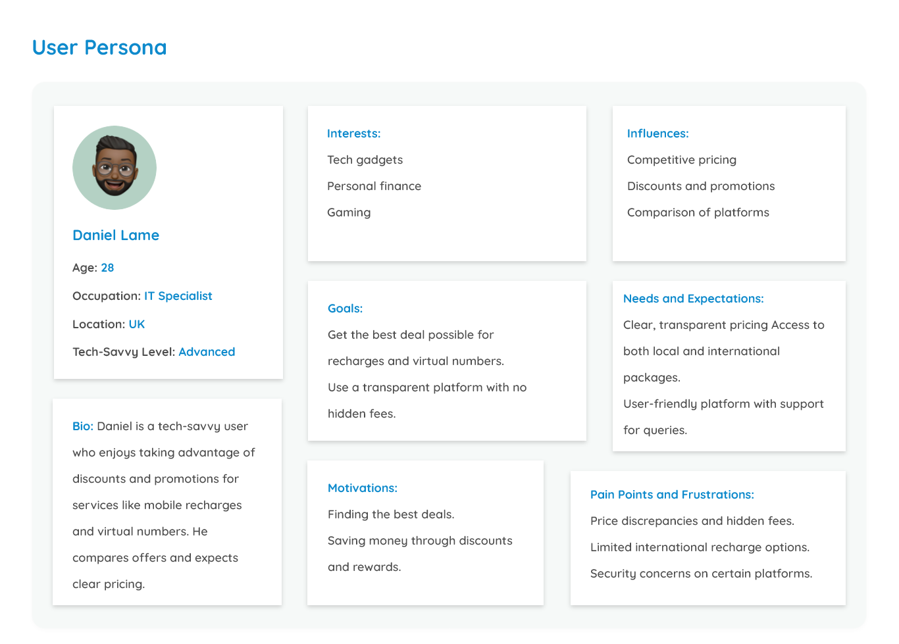The height and width of the screenshot is (644, 899).
Task: Click the Interests heading
Action: pos(354,134)
